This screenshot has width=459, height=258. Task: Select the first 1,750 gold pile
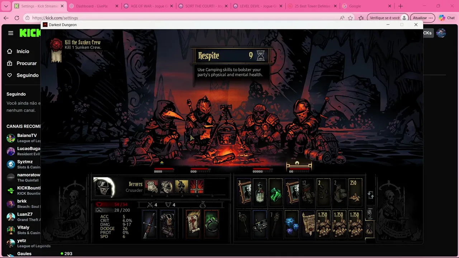point(323,224)
